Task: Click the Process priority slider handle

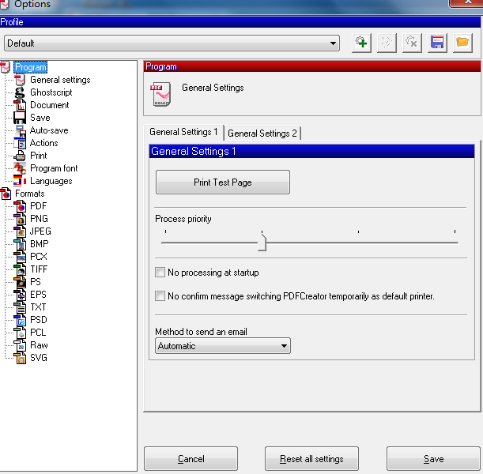Action: [262, 242]
